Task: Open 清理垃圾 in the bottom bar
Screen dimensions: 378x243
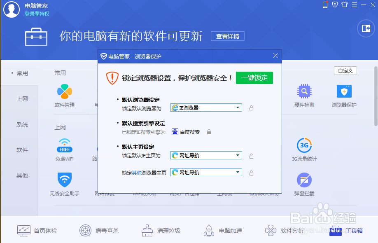Action: pos(161,231)
